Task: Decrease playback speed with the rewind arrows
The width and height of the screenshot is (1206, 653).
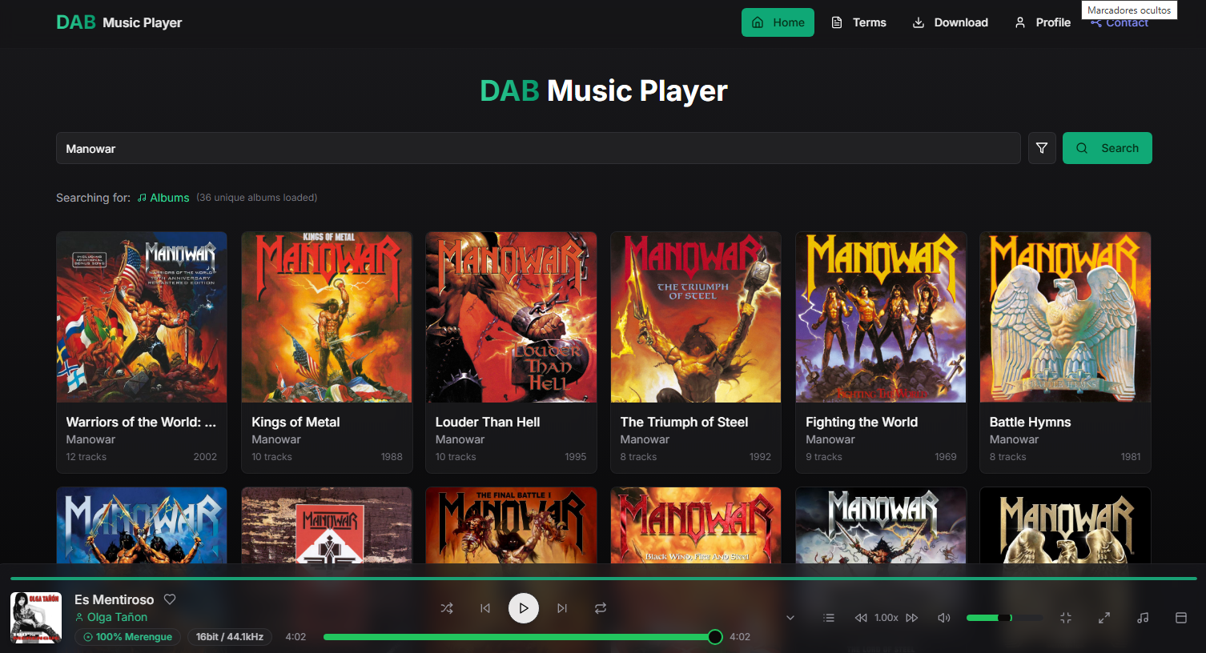Action: pos(861,618)
